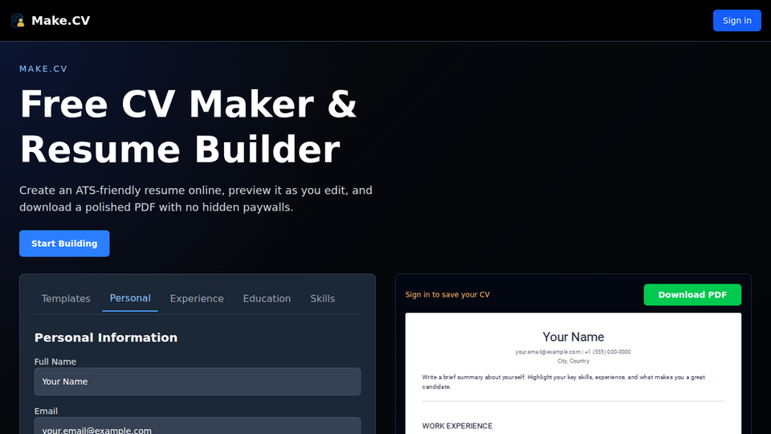This screenshot has height=434, width=771.
Task: Click the 'City, Country' preview line
Action: point(573,361)
